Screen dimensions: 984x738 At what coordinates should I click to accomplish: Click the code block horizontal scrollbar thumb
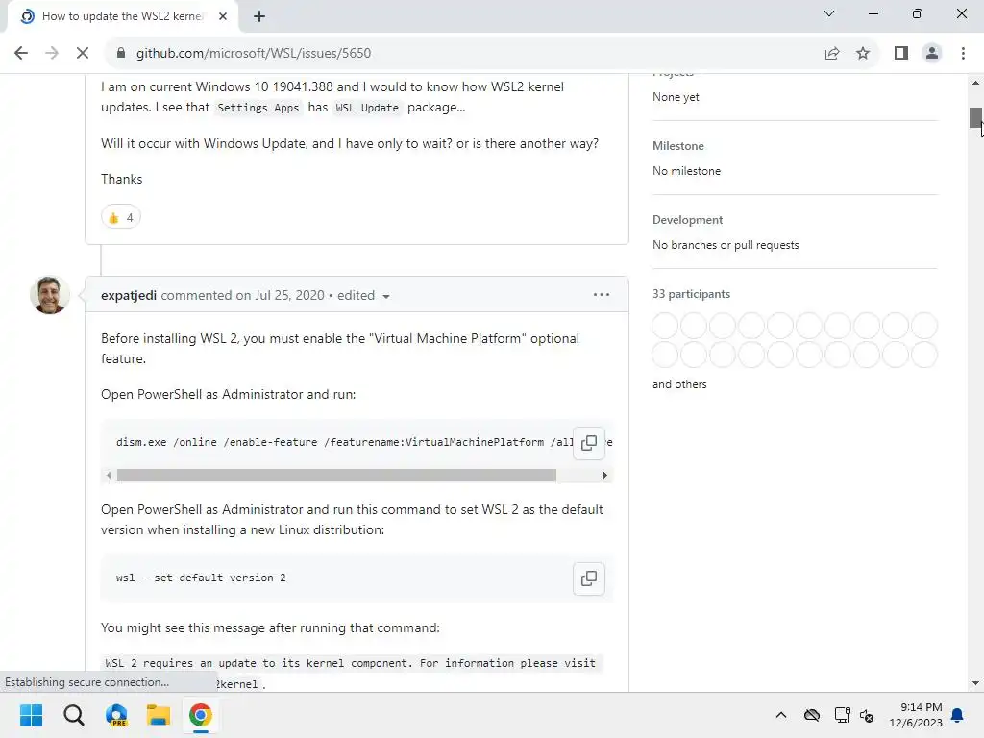(336, 476)
